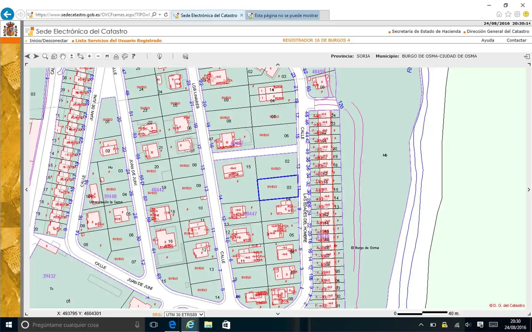Zoom out with the minus button
This screenshot has height=332, width=532.
pyautogui.click(x=98, y=56)
